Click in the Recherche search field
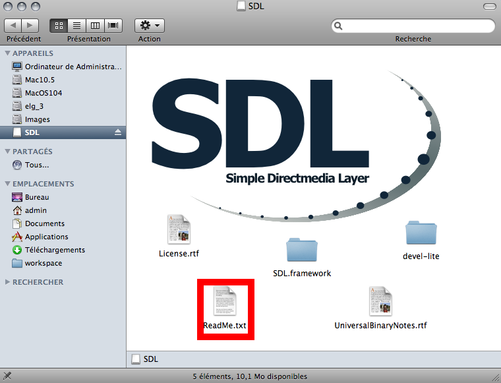The width and height of the screenshot is (501, 383). (x=413, y=26)
